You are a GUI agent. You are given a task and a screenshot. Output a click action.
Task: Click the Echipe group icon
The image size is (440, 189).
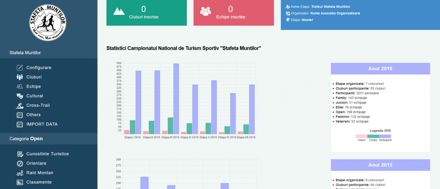click(x=20, y=87)
